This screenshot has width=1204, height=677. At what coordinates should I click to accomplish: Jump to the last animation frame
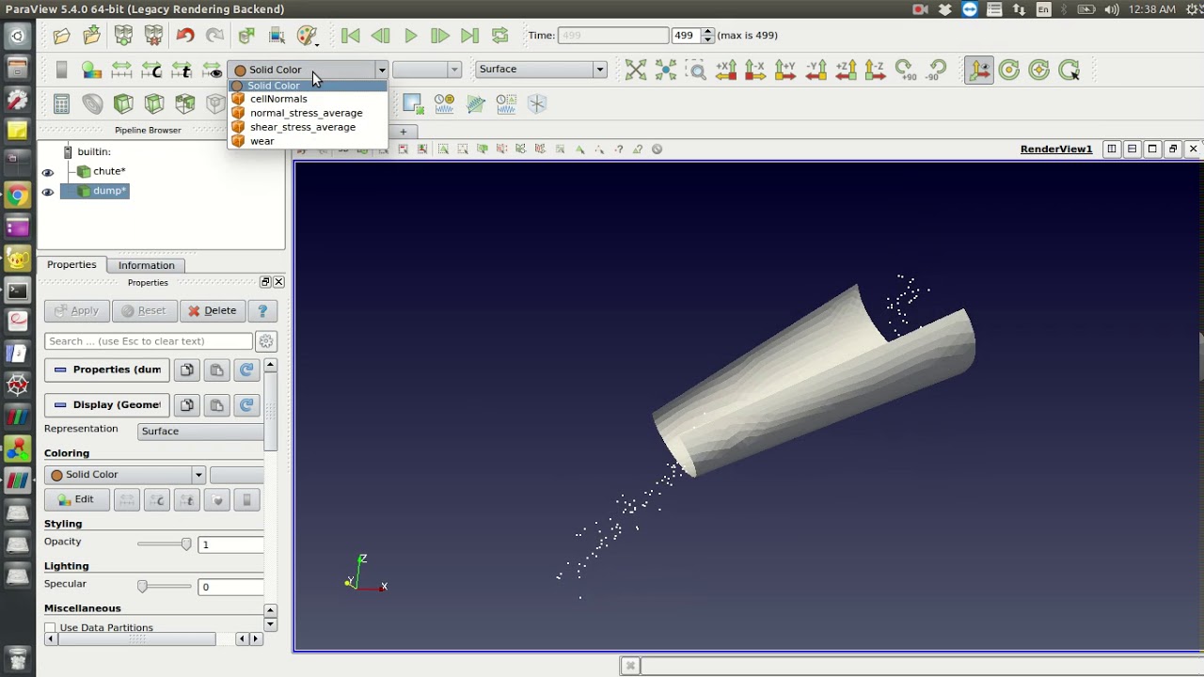click(470, 36)
